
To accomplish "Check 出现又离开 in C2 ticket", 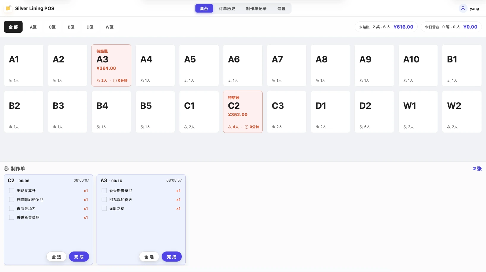I will (12, 191).
